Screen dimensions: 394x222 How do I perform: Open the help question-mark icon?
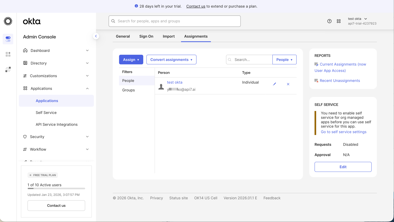coord(329,21)
